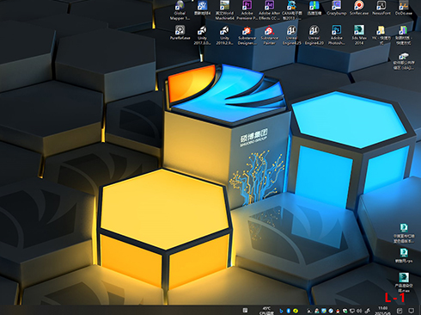The height and width of the screenshot is (315, 421).
Task: Open the PureRef.exe shortcut
Action: (x=180, y=33)
